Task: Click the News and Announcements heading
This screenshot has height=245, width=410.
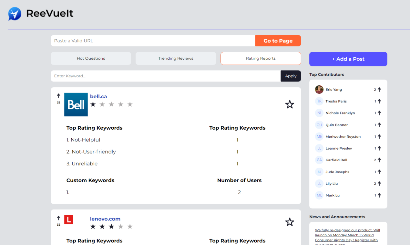Action: pos(337,217)
